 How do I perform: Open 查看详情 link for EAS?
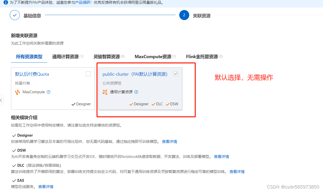[x=46, y=187]
